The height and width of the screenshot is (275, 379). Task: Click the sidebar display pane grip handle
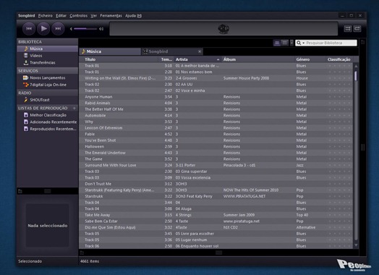[48, 191]
